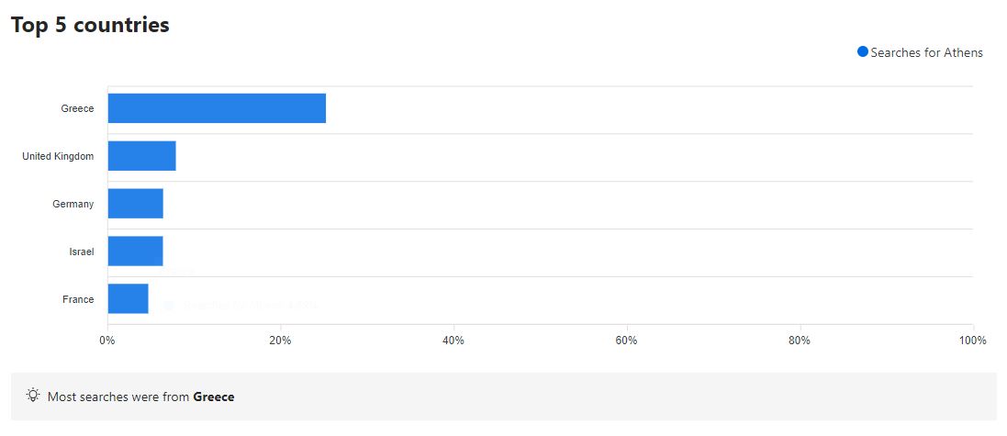Select the Germany axis label
The image size is (1007, 436).
pyautogui.click(x=73, y=204)
